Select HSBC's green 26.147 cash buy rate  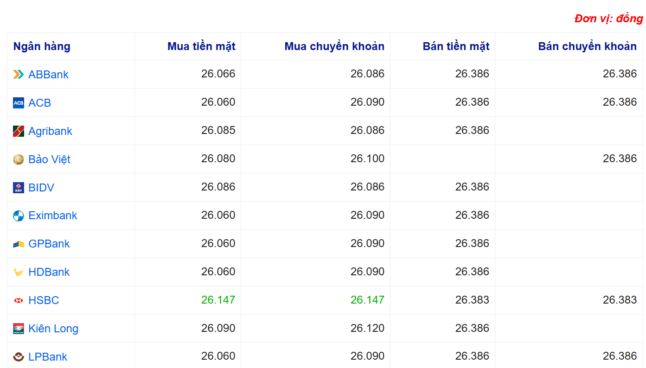tap(218, 300)
